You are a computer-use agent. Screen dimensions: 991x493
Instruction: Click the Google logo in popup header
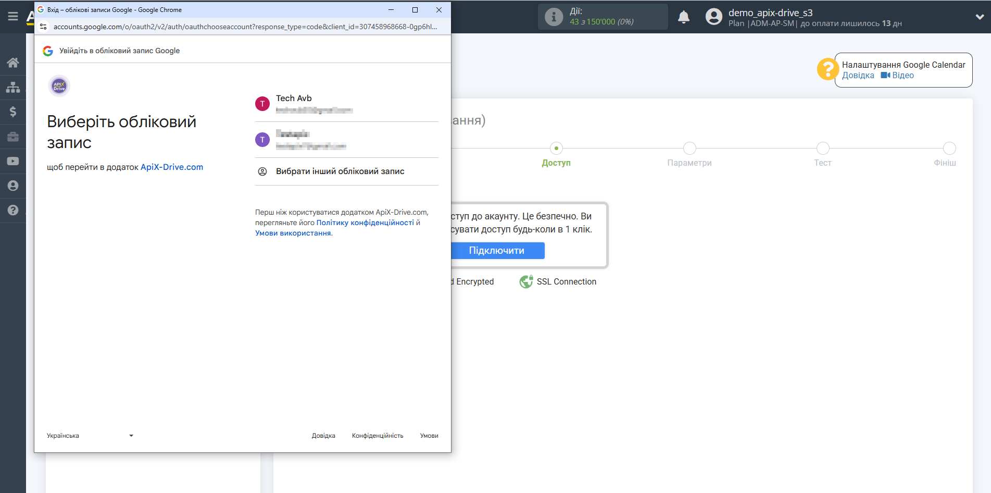48,51
